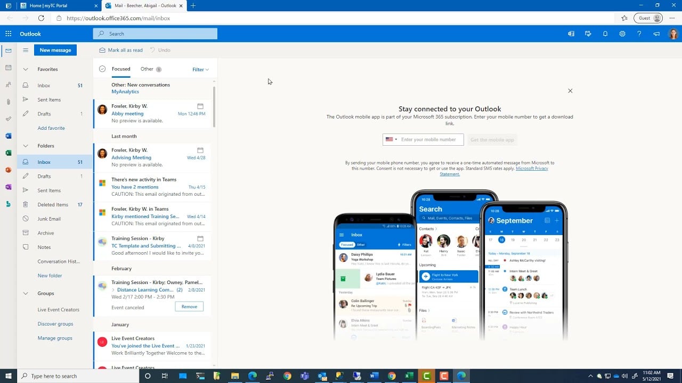682x383 pixels.
Task: Close the Stay connected promo panel
Action: (x=570, y=91)
